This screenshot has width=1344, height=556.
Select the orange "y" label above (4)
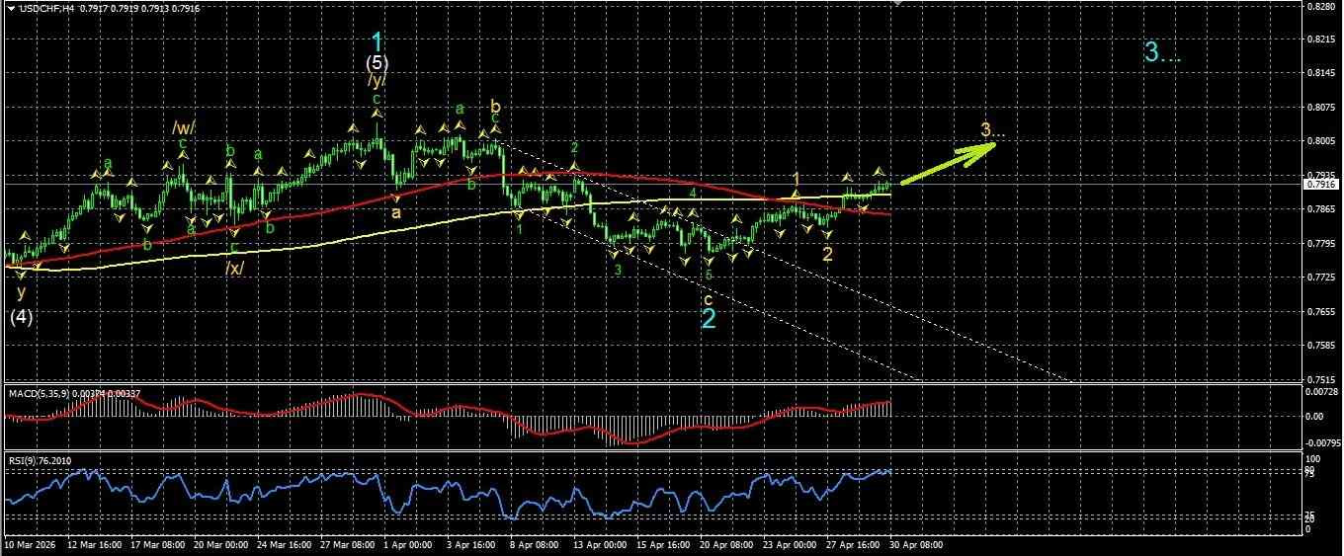[x=21, y=293]
